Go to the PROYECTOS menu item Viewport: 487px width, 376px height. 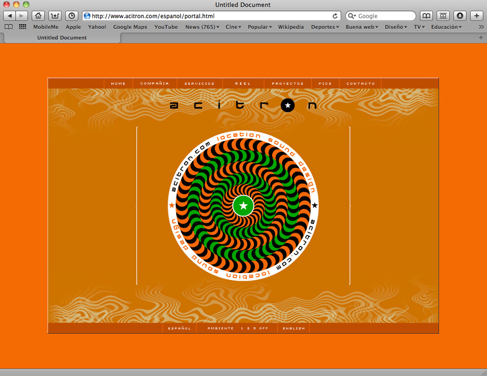coord(287,84)
